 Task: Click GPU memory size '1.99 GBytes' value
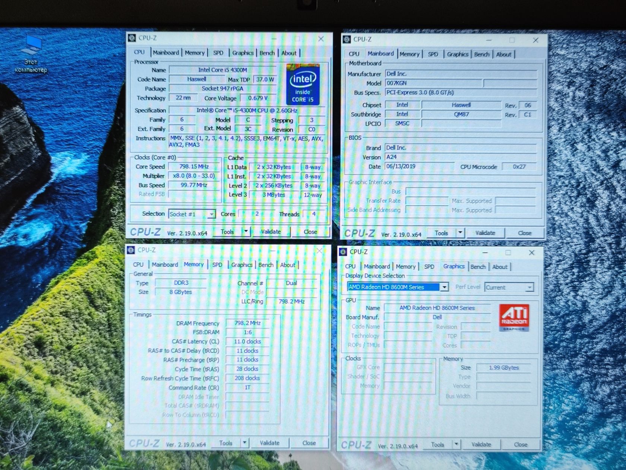pos(504,367)
